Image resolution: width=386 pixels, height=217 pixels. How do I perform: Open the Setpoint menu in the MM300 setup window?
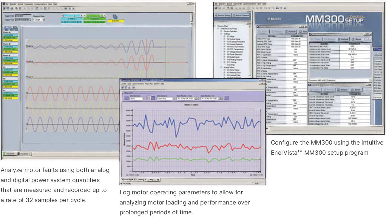pyautogui.click(x=222, y=4)
